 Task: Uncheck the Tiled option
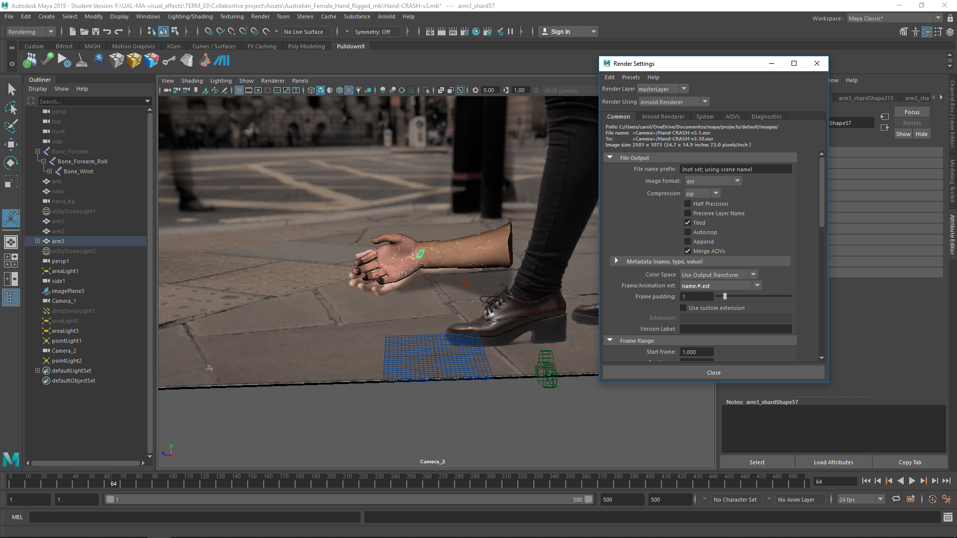(x=688, y=223)
